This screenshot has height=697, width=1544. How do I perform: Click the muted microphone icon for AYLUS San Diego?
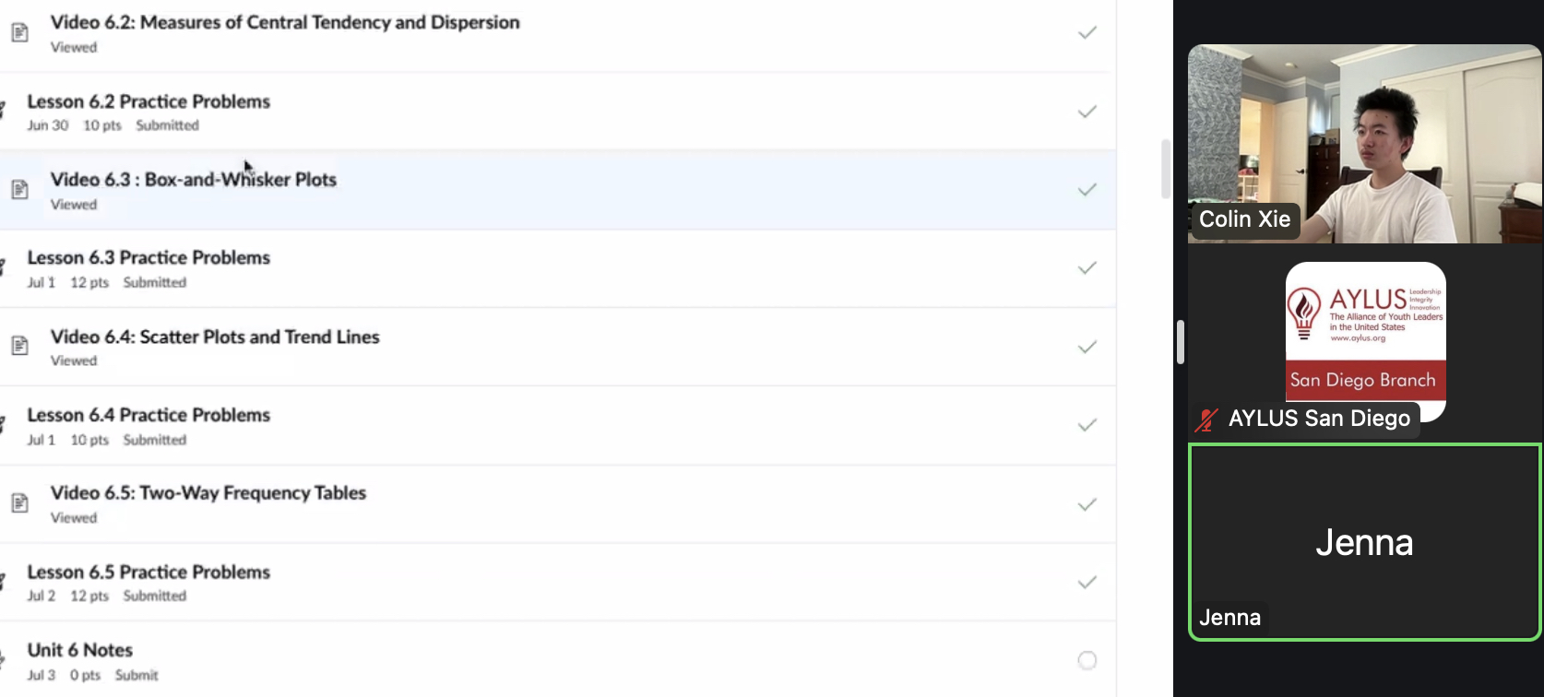click(1206, 419)
